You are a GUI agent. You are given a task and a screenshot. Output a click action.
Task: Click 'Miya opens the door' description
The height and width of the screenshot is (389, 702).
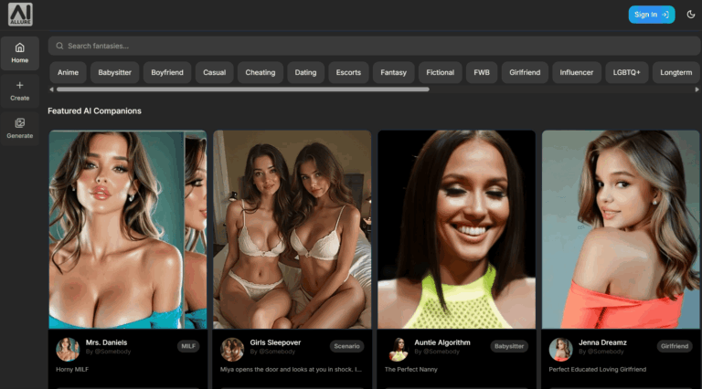pyautogui.click(x=291, y=369)
